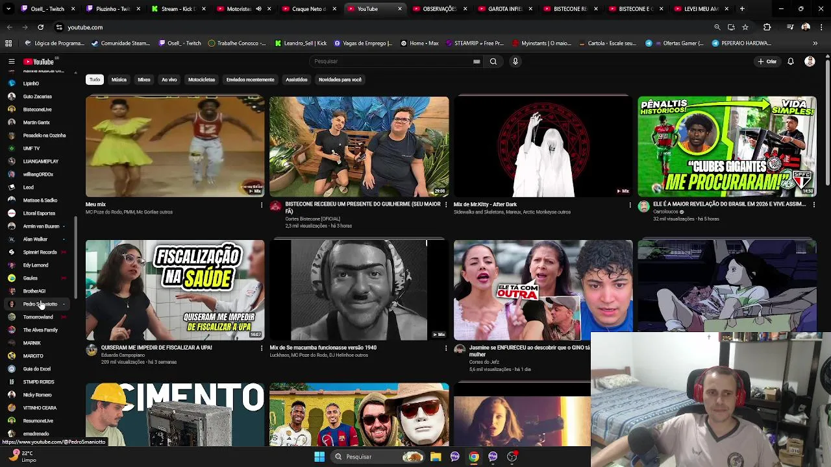Open Spinnin' Records subscription
Screen dimensions: 831x467
coord(38,252)
